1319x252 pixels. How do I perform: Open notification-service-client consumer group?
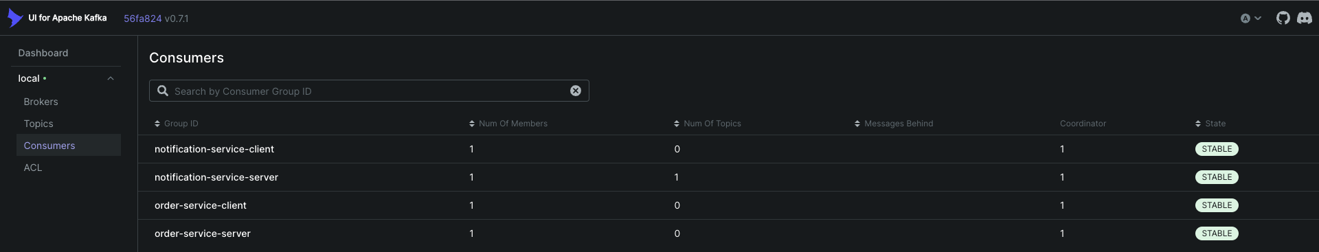[214, 149]
